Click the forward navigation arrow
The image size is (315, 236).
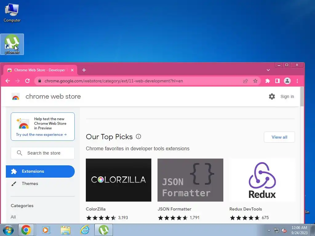[18, 81]
